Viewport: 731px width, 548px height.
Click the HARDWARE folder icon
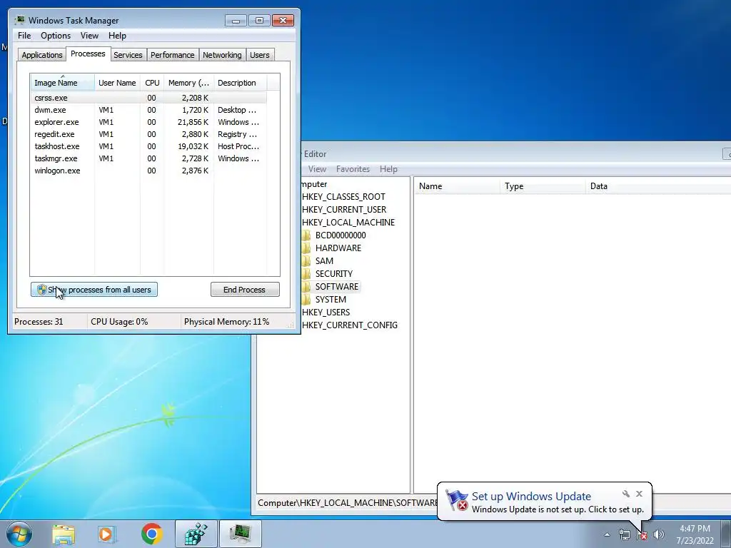306,248
